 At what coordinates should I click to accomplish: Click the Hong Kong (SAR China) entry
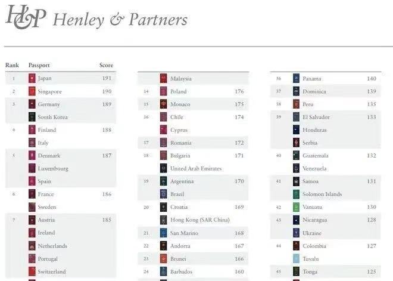click(x=199, y=220)
